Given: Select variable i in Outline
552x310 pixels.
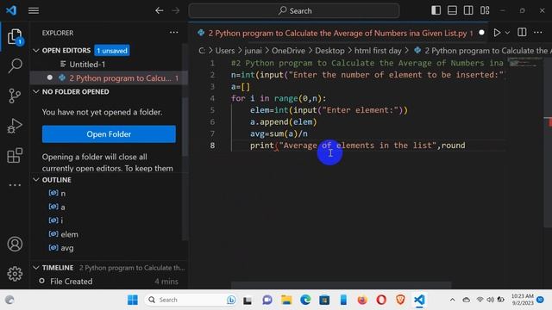Looking at the screenshot, I should point(61,220).
